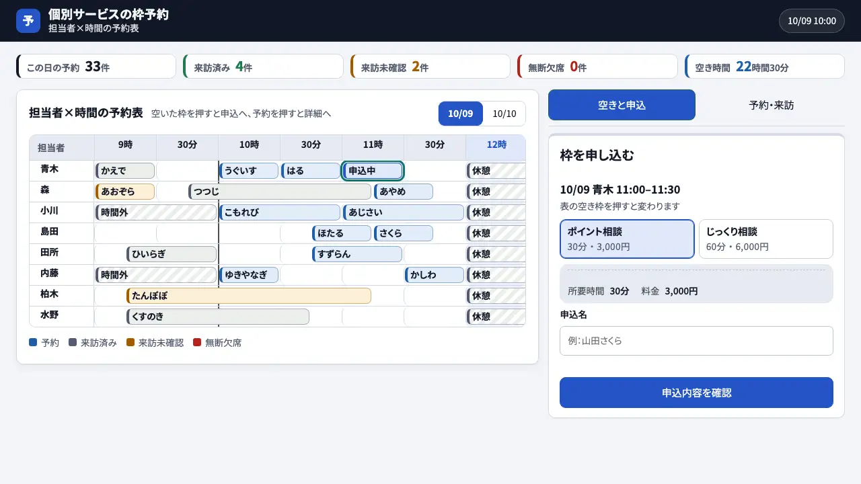
Task: Open the つつじ booking in 森's row
Action: [x=280, y=192]
